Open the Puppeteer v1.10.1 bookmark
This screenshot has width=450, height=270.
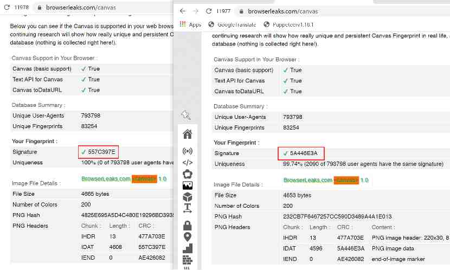pyautogui.click(x=289, y=25)
